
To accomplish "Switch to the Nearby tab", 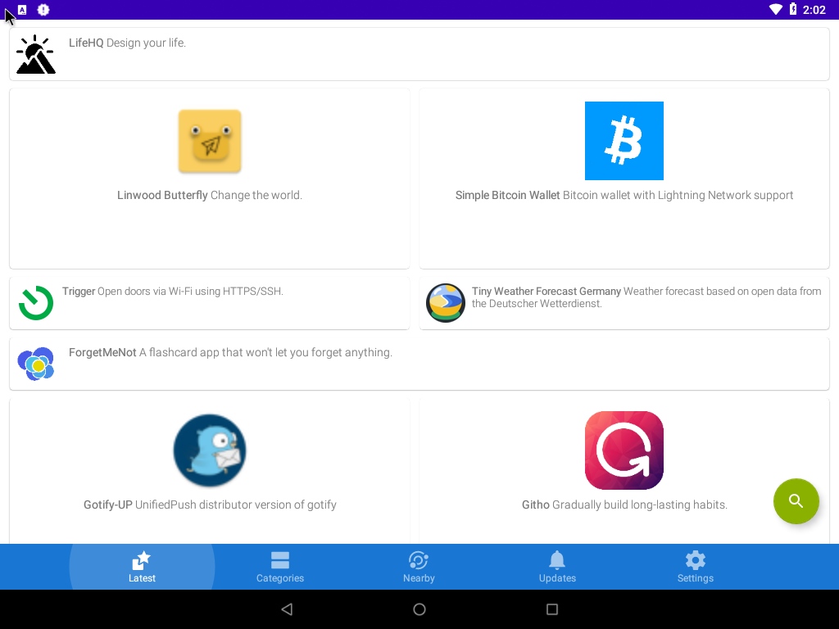I will coord(419,567).
